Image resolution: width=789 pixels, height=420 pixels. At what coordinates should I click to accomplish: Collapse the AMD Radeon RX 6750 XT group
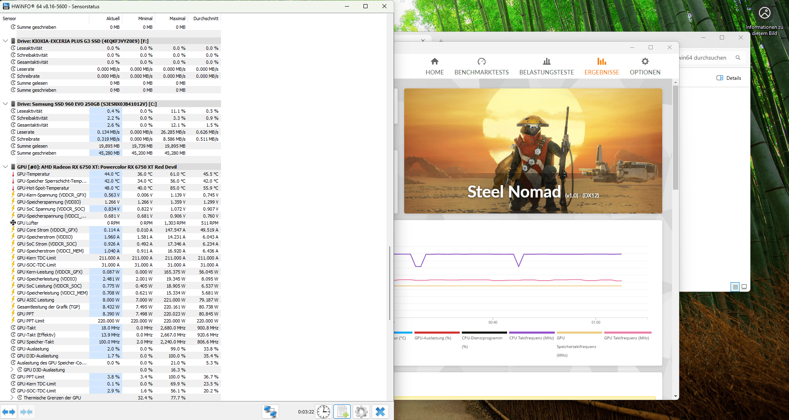pyautogui.click(x=5, y=167)
